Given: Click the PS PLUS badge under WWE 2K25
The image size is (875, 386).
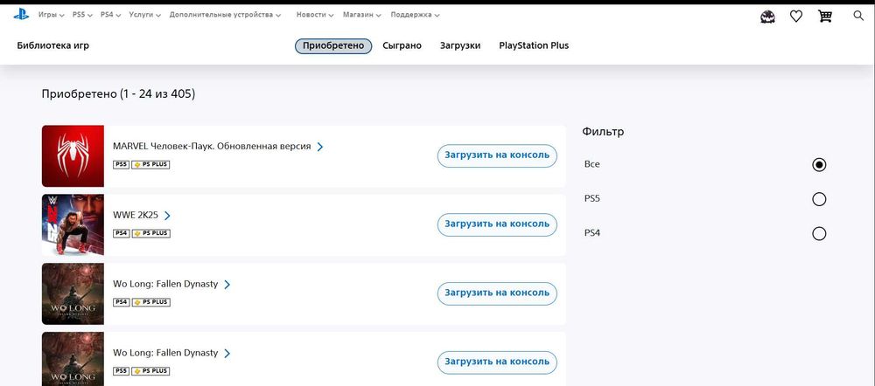Looking at the screenshot, I should 150,233.
